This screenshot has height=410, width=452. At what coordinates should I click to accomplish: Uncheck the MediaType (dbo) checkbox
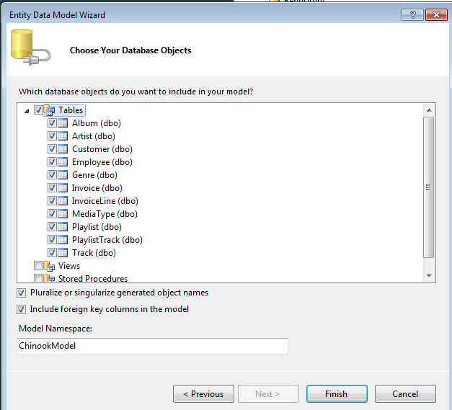pyautogui.click(x=52, y=214)
